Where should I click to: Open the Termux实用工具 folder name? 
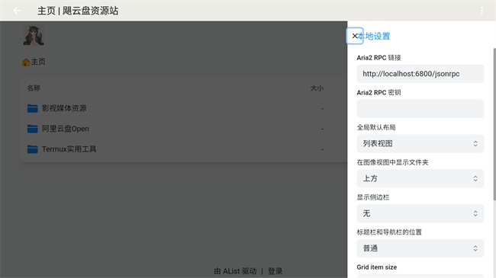[69, 149]
